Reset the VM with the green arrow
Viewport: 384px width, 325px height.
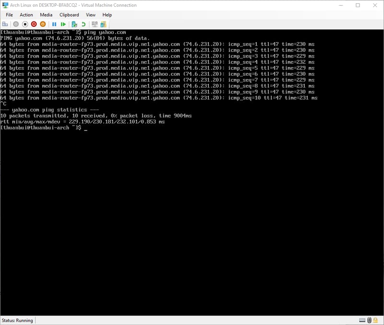click(x=63, y=24)
